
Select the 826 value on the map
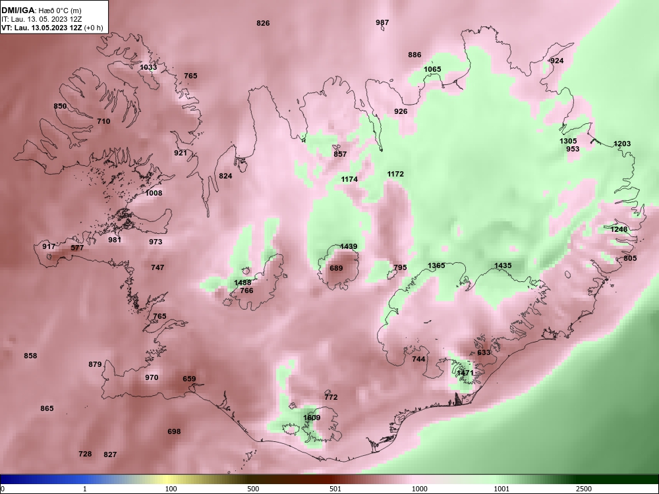click(x=263, y=23)
